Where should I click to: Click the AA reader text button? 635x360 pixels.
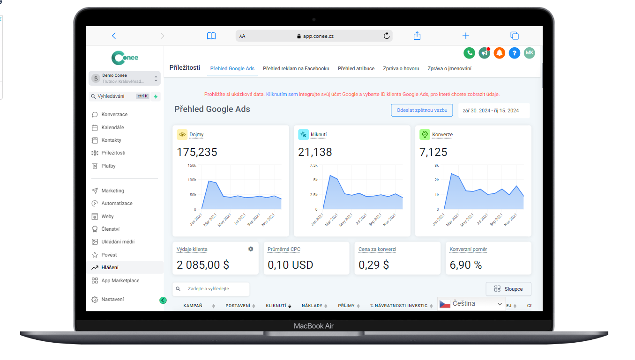[x=242, y=36]
